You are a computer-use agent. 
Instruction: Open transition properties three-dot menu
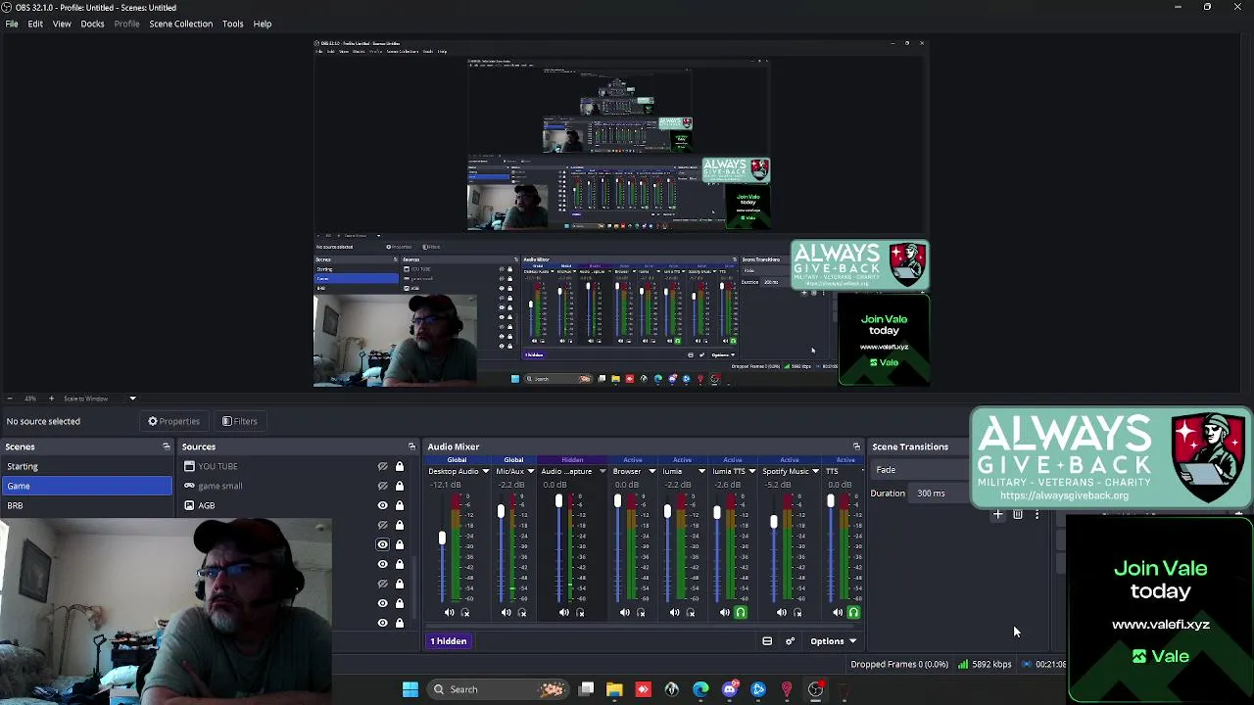(x=1037, y=515)
